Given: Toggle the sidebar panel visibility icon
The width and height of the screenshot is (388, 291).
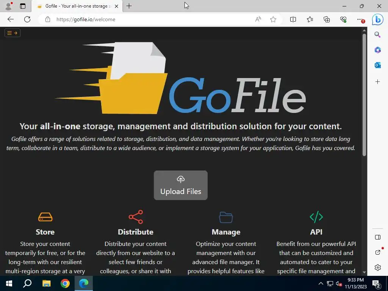Looking at the screenshot, I should tap(378, 237).
